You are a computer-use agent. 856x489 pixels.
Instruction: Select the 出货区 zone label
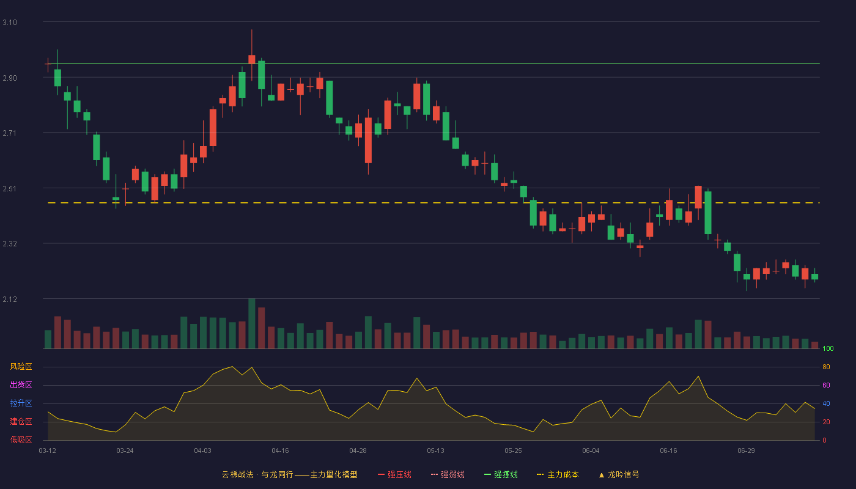(21, 385)
